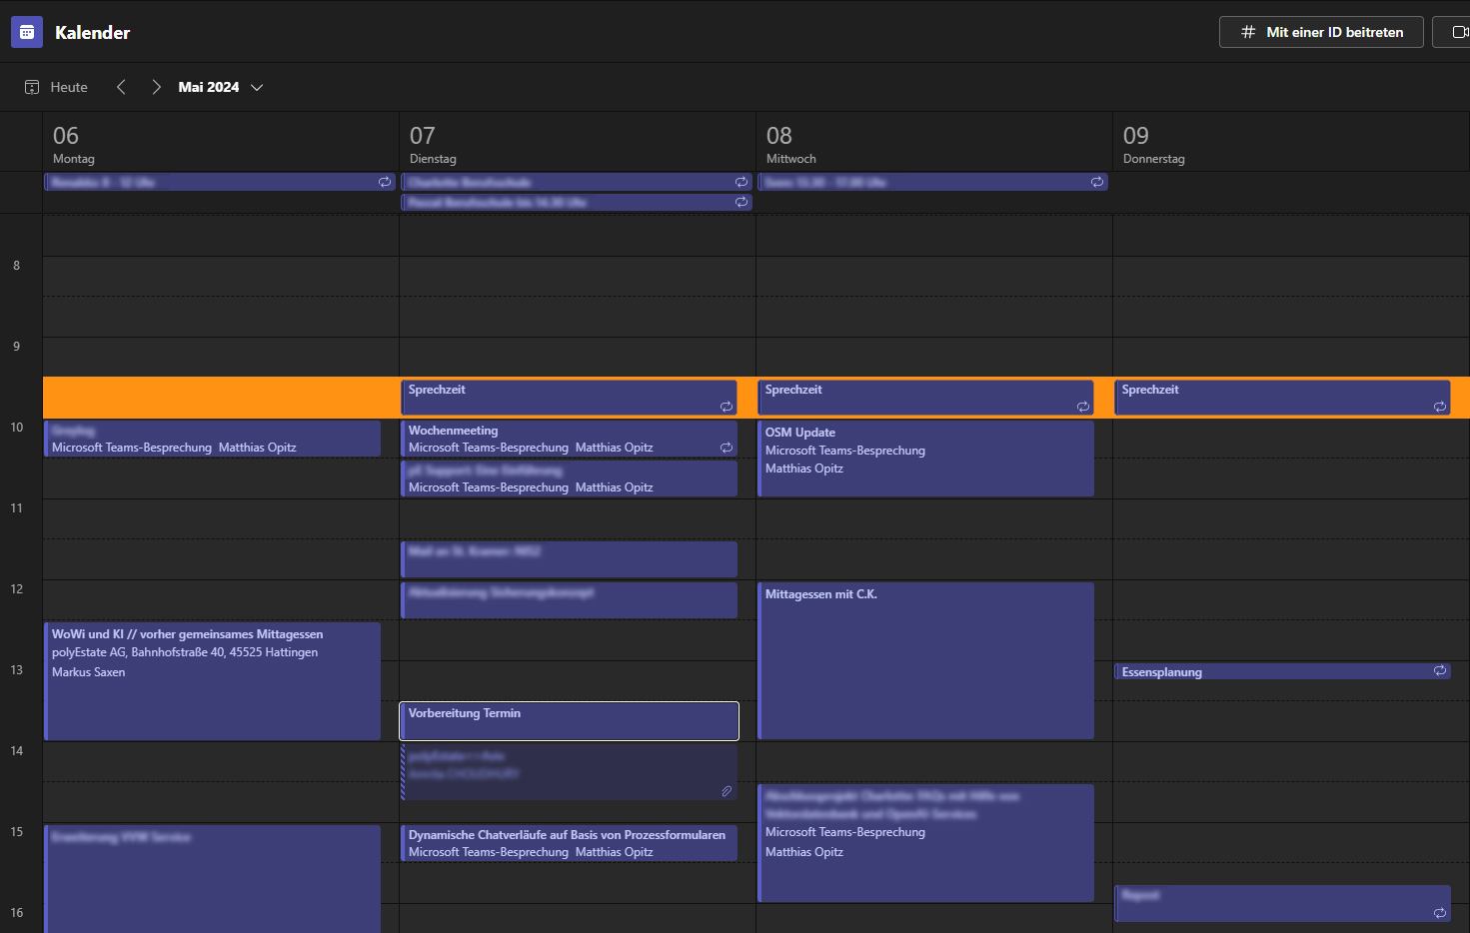
Task: Click empty 11 o'clock slot on Donnerstag
Action: [1289, 519]
